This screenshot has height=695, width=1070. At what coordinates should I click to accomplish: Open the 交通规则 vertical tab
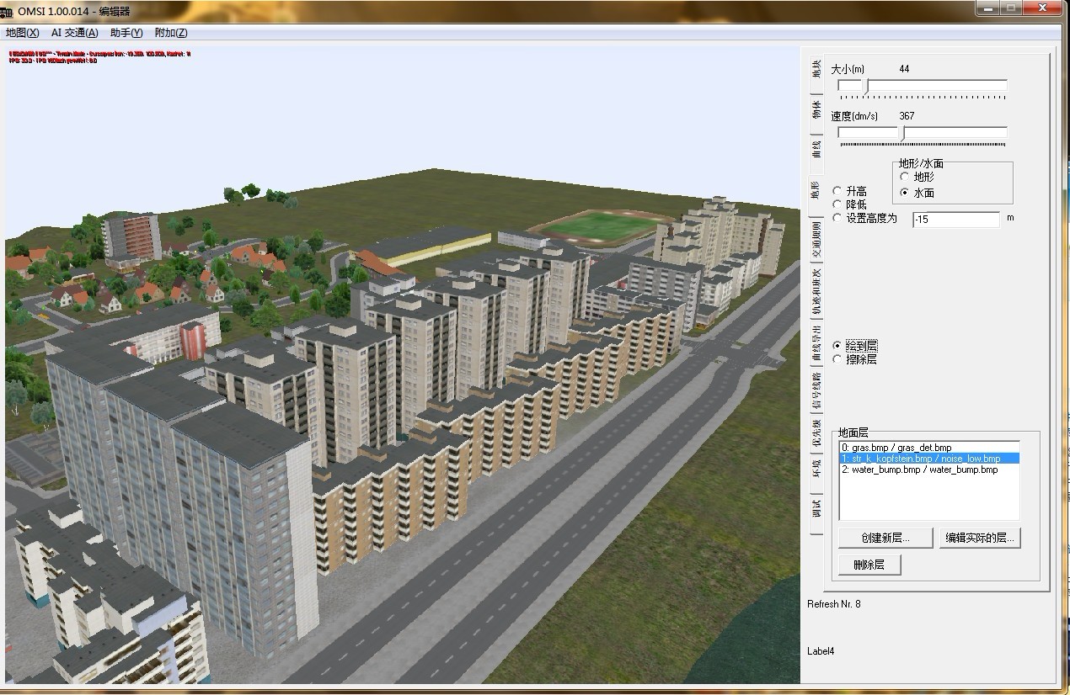[816, 241]
